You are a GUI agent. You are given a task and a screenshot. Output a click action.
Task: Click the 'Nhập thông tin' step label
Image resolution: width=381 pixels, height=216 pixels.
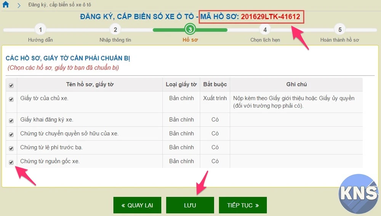[115, 40]
